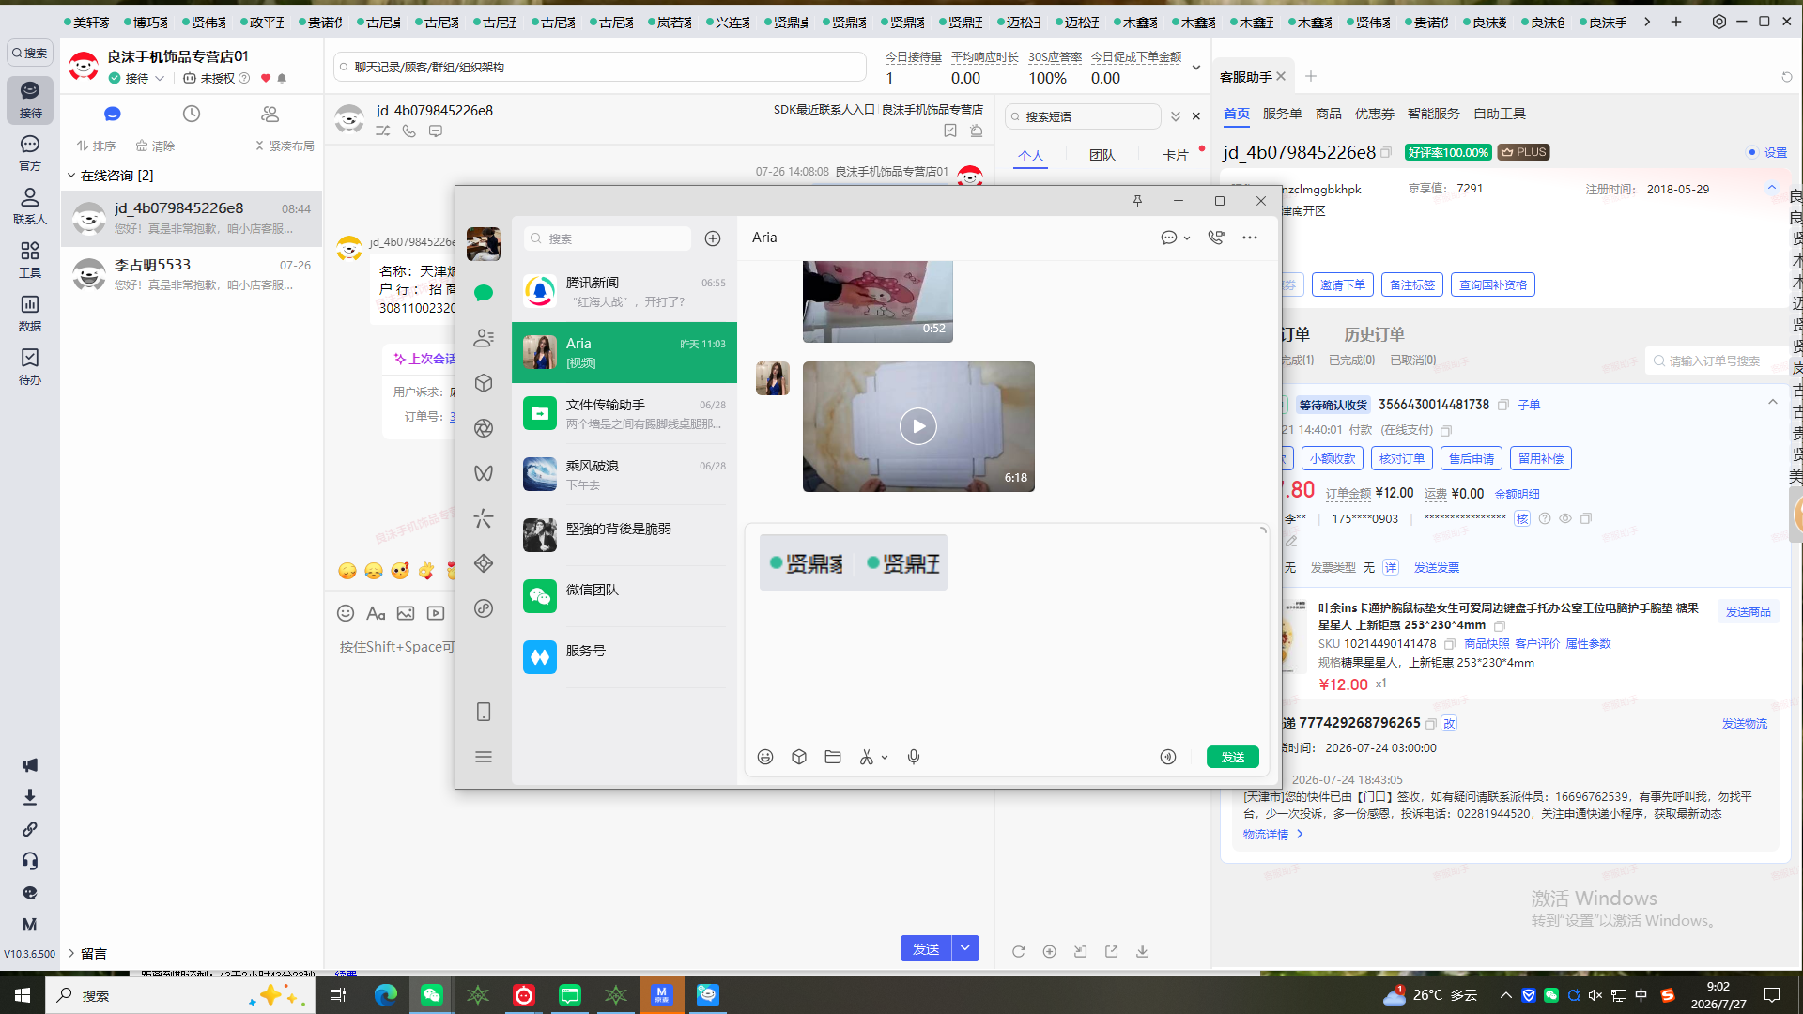Switch to the 服务单 tab

[x=1283, y=114]
